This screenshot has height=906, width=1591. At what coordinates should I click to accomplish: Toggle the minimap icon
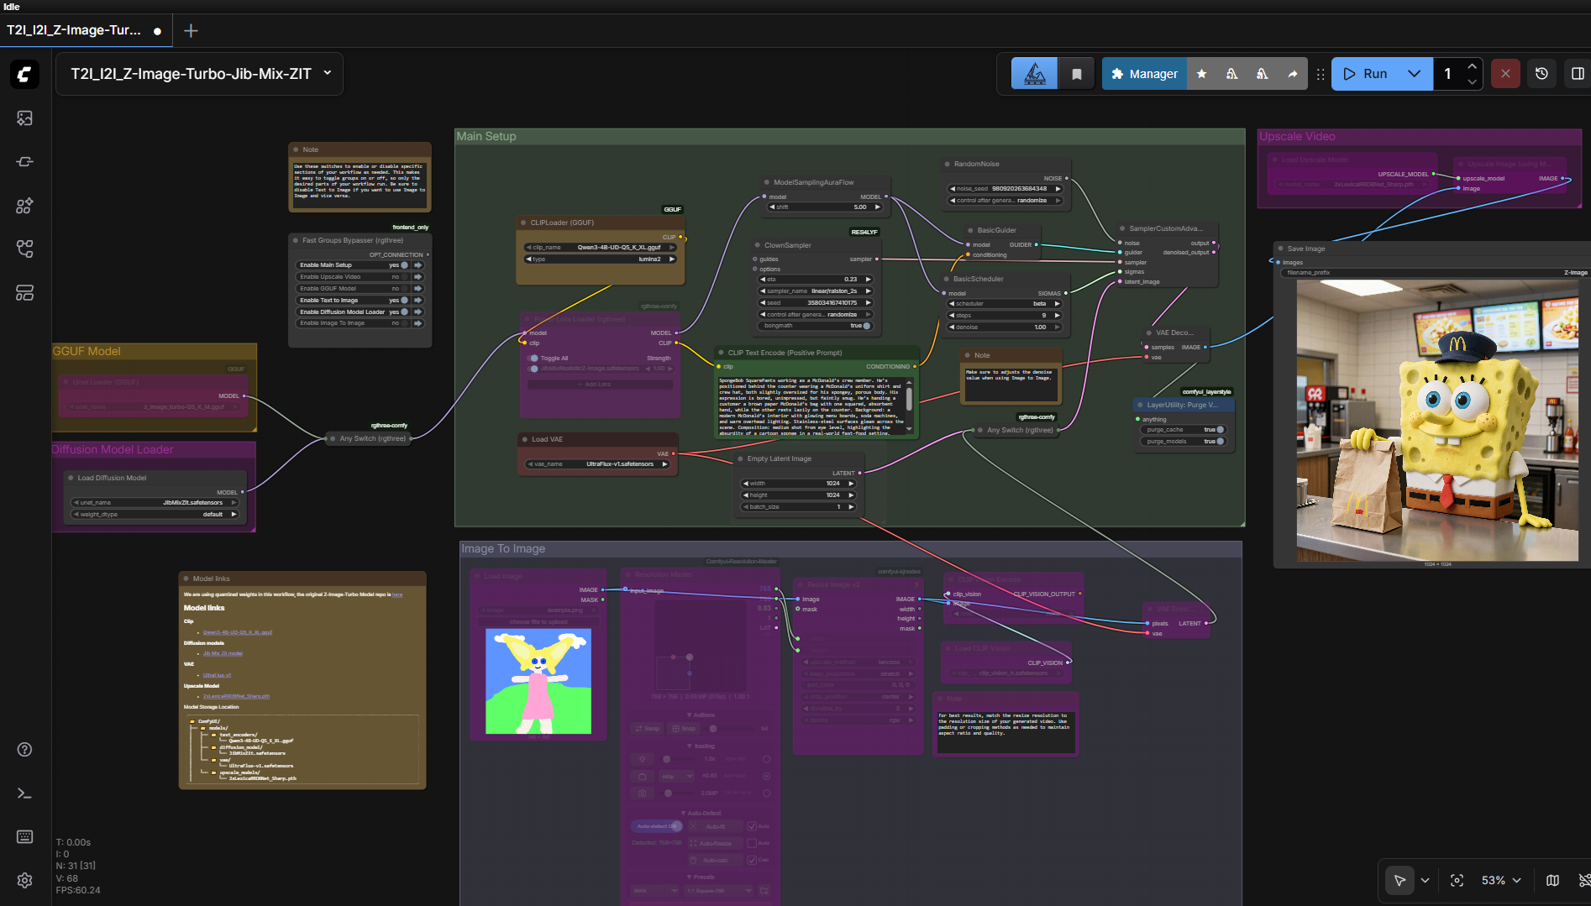click(x=1552, y=880)
